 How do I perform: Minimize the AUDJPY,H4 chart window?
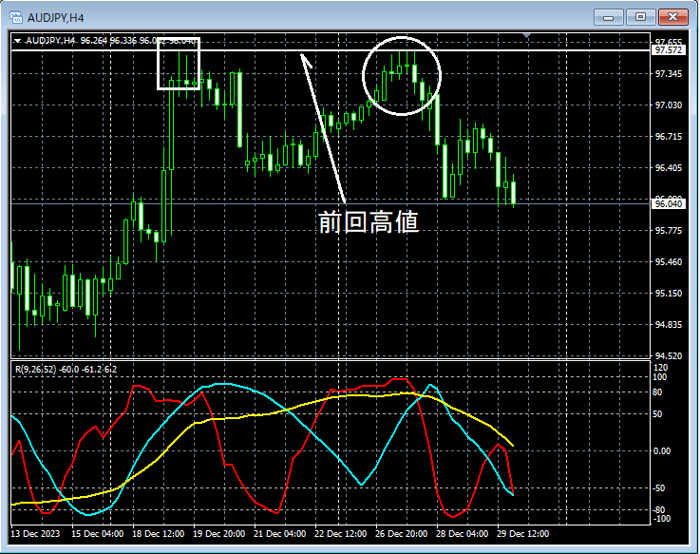(608, 17)
